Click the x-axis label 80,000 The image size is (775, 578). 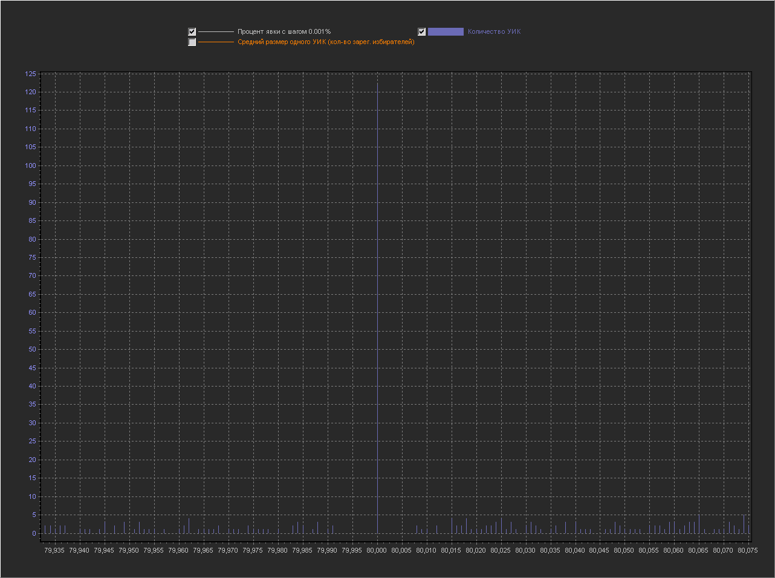click(377, 550)
